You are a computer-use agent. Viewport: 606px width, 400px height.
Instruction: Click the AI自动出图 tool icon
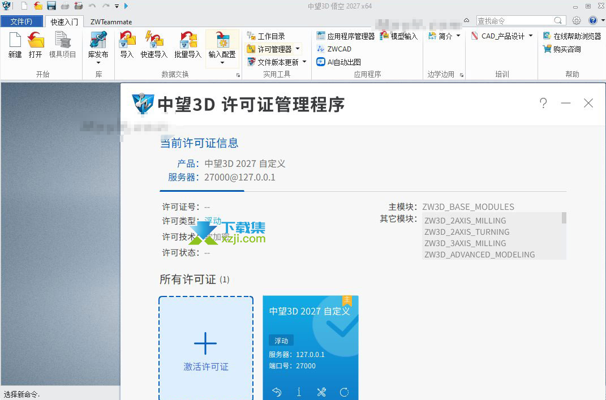coord(339,62)
